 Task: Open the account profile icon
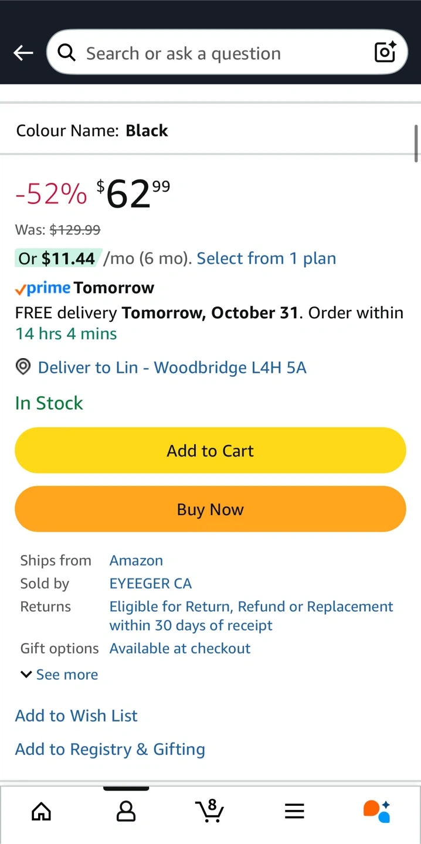pyautogui.click(x=126, y=811)
